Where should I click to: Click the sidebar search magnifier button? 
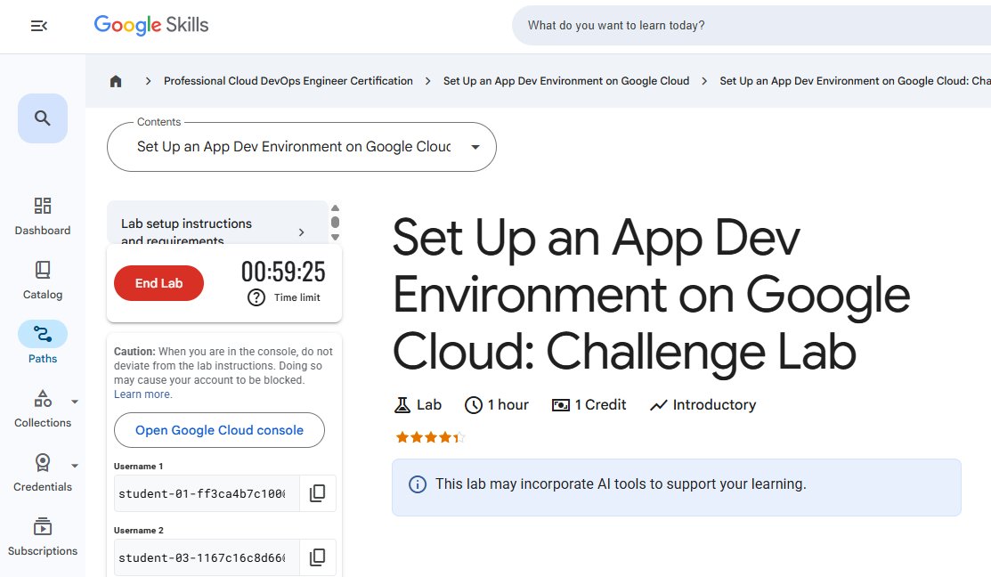click(43, 118)
